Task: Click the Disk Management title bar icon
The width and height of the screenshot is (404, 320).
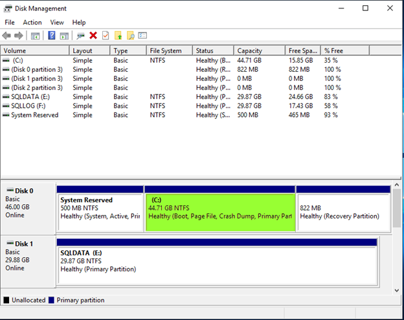Action: pyautogui.click(x=8, y=8)
